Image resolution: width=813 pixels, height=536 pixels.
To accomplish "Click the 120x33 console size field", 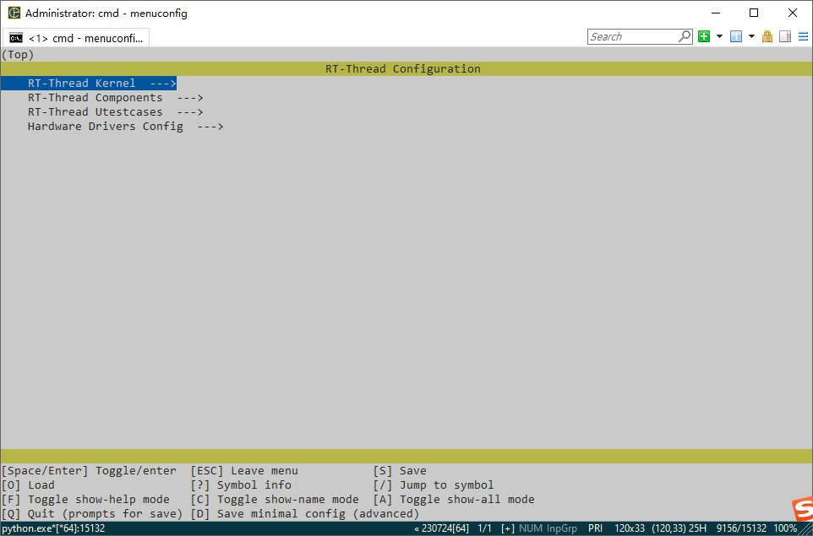I will point(630,528).
